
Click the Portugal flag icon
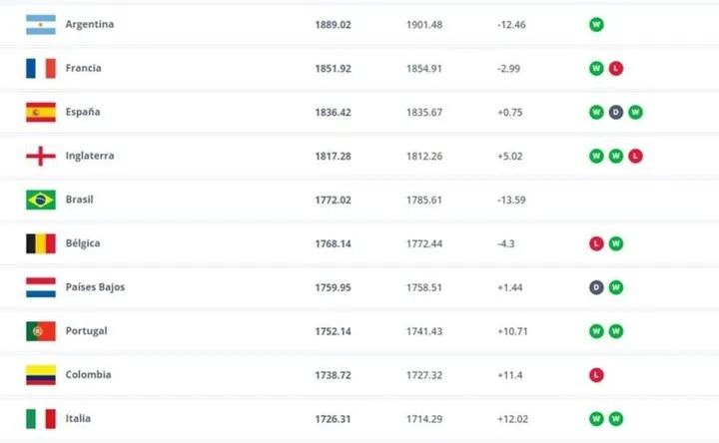pos(40,331)
